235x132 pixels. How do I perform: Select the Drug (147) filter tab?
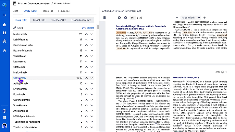click(x=21, y=20)
